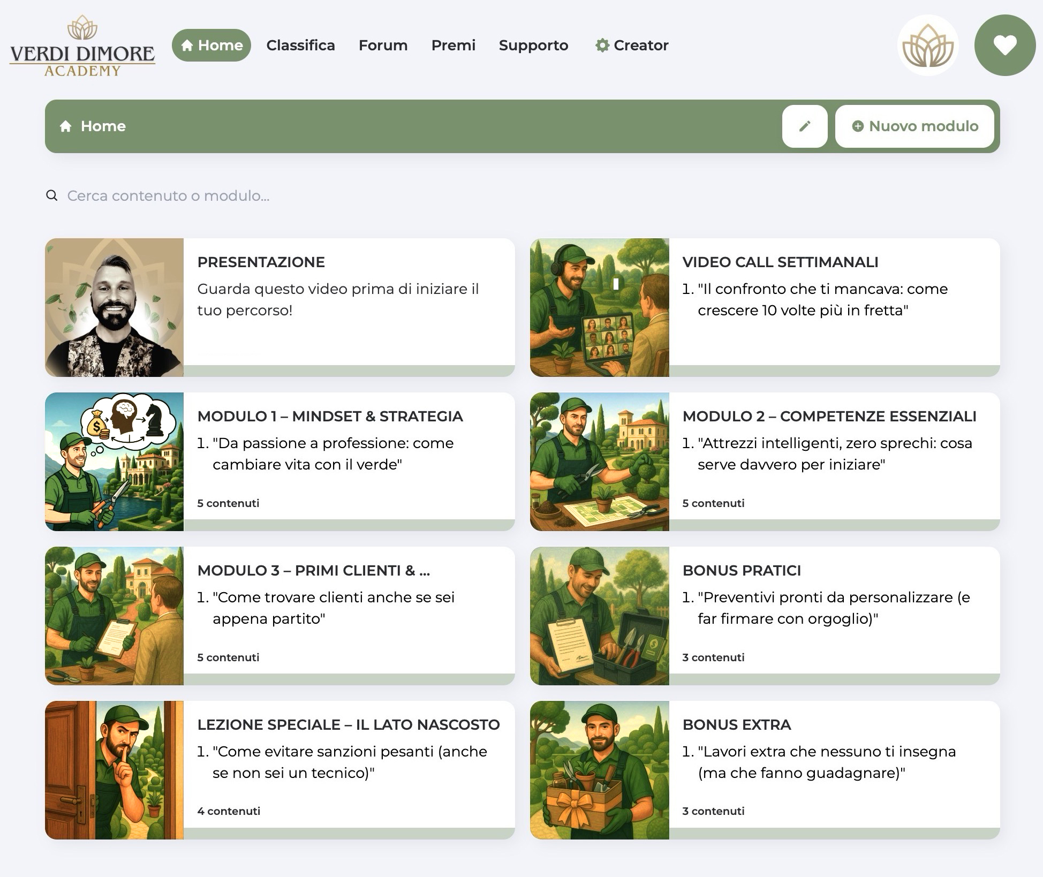Viewport: 1043px width, 877px height.
Task: Click the Home breadcrumb label
Action: coord(103,126)
